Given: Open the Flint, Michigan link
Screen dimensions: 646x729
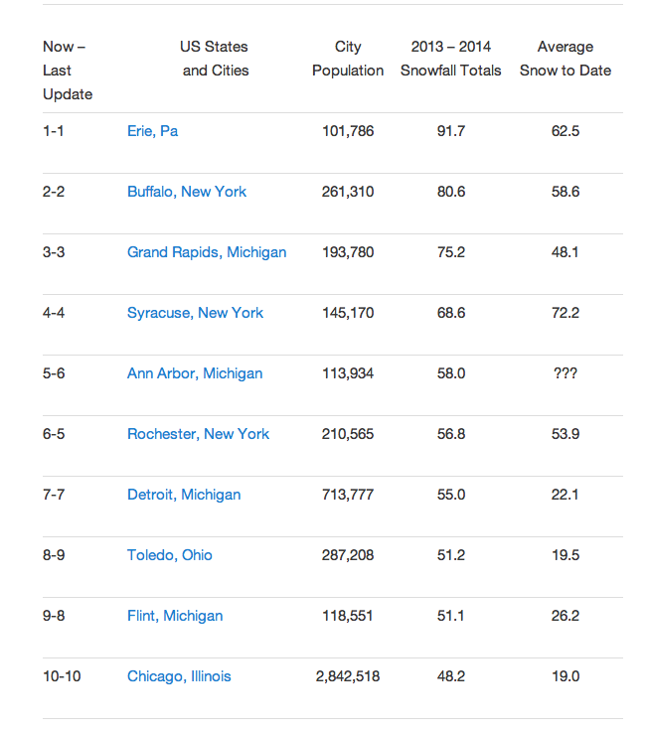Looking at the screenshot, I should (x=174, y=615).
